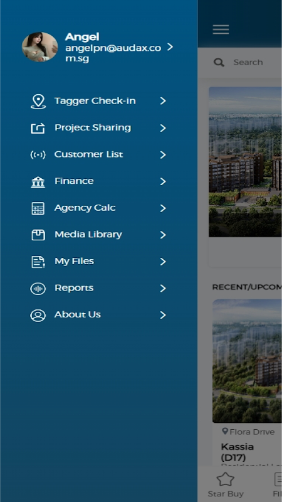Image resolution: width=282 pixels, height=502 pixels.
Task: Click the hamburger menu icon
Action: (221, 29)
